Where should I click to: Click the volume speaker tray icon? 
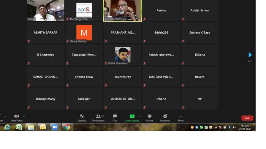(234, 127)
